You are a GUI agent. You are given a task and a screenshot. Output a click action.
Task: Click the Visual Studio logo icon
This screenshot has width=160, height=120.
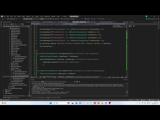click(2, 16)
